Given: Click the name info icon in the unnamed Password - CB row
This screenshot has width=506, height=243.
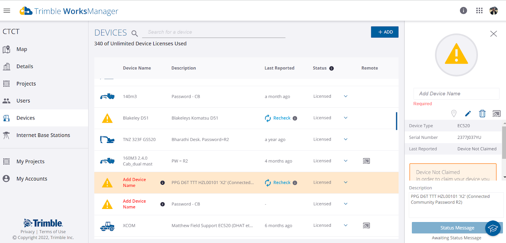Looking at the screenshot, I should (x=162, y=204).
